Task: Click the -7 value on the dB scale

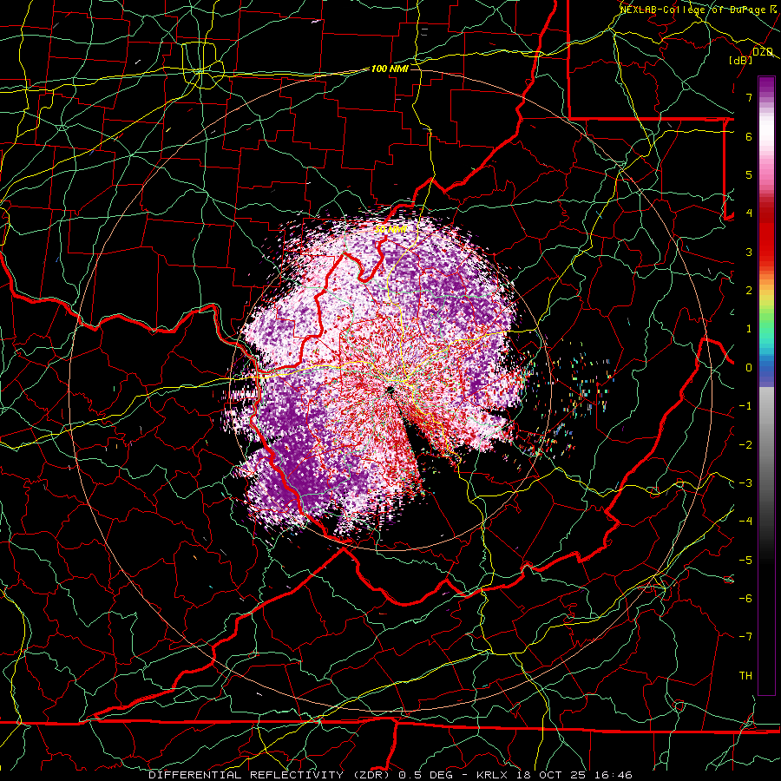Action: (x=745, y=637)
